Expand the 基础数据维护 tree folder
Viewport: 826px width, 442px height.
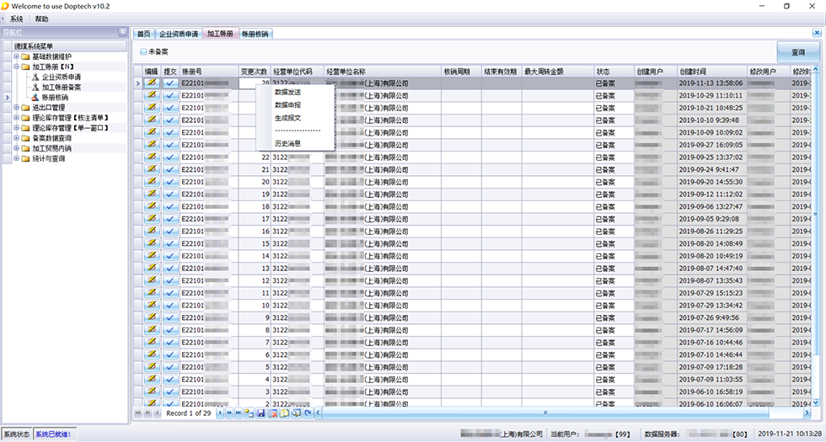click(x=15, y=56)
